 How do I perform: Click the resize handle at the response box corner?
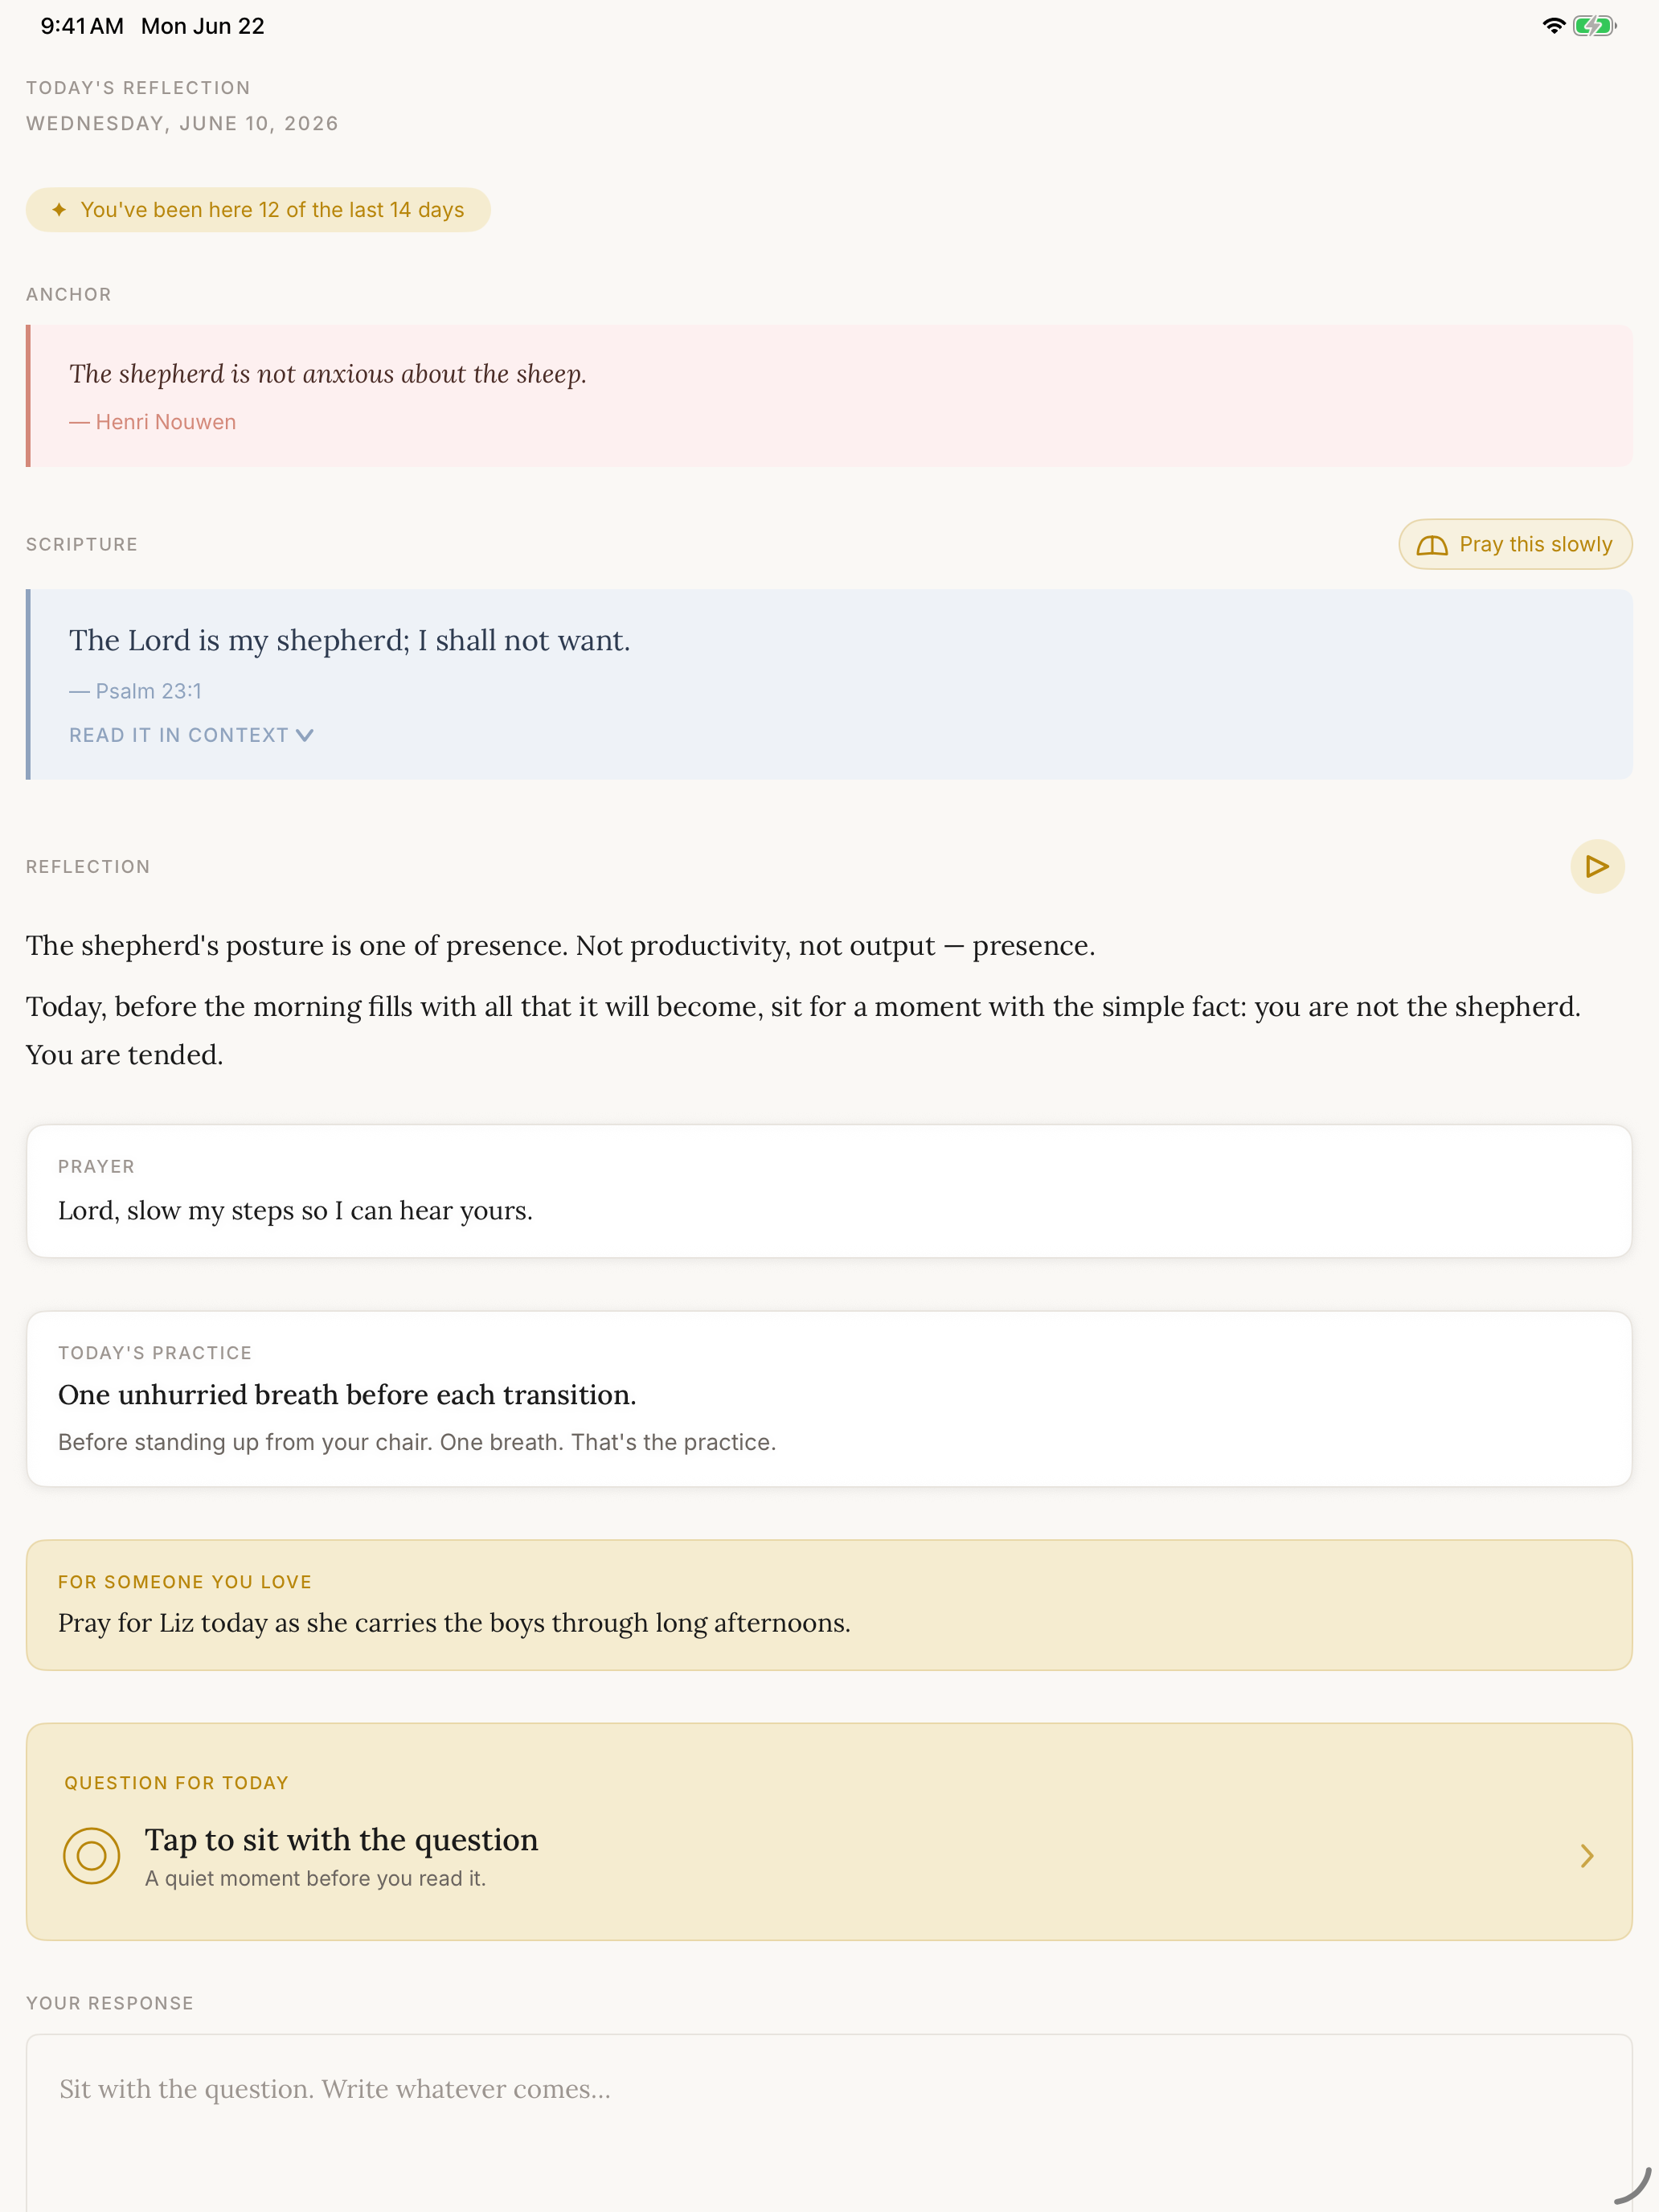click(x=1632, y=2186)
